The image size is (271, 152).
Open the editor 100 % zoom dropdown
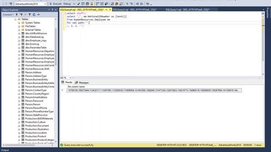coord(70,78)
